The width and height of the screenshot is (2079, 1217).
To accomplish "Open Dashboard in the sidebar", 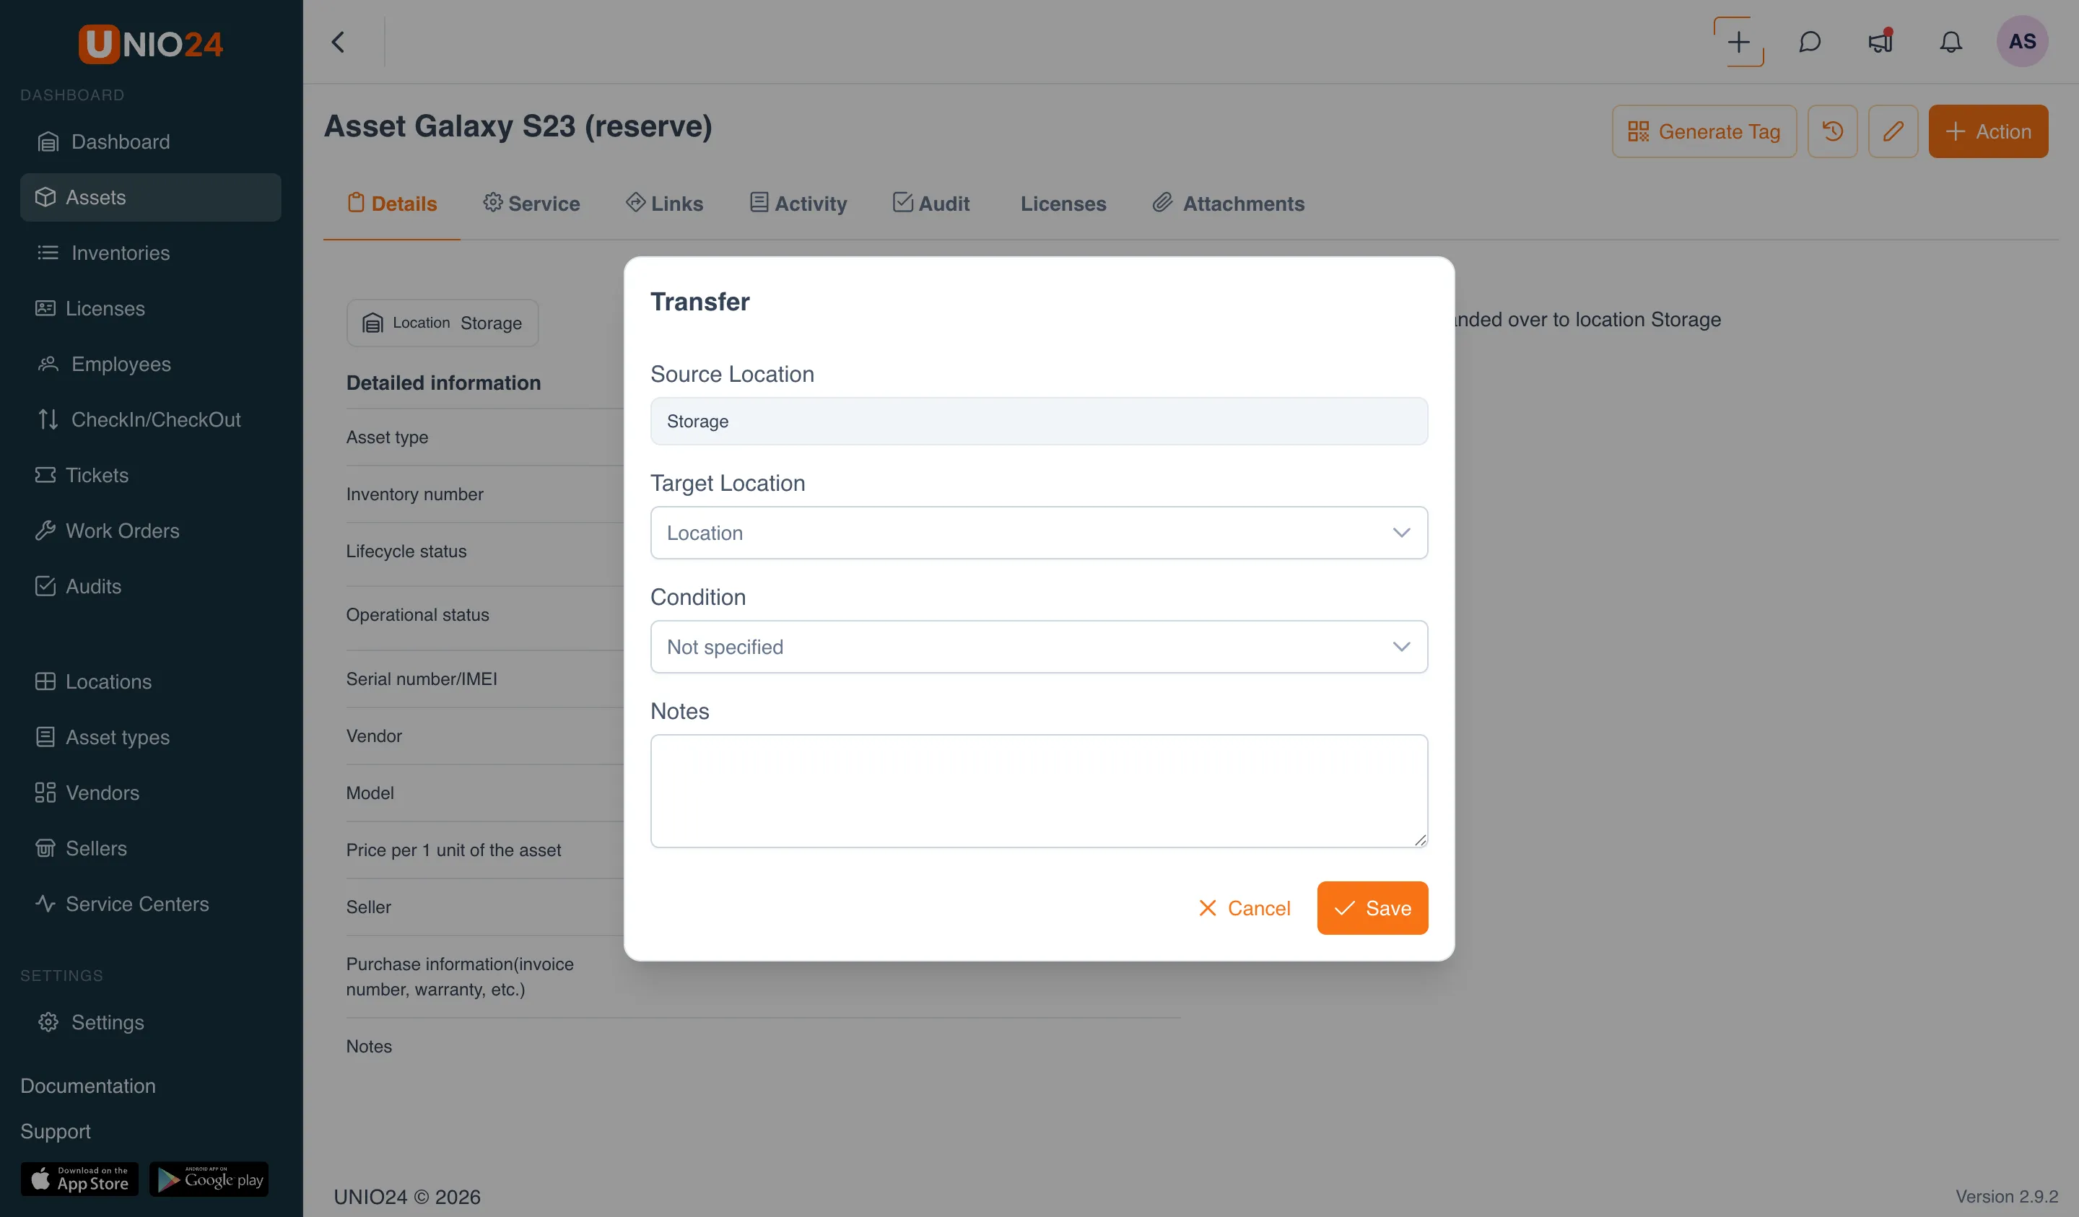I will click(151, 142).
